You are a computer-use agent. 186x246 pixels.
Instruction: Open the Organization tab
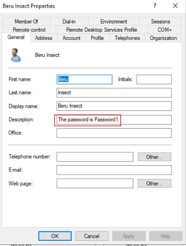click(x=163, y=38)
